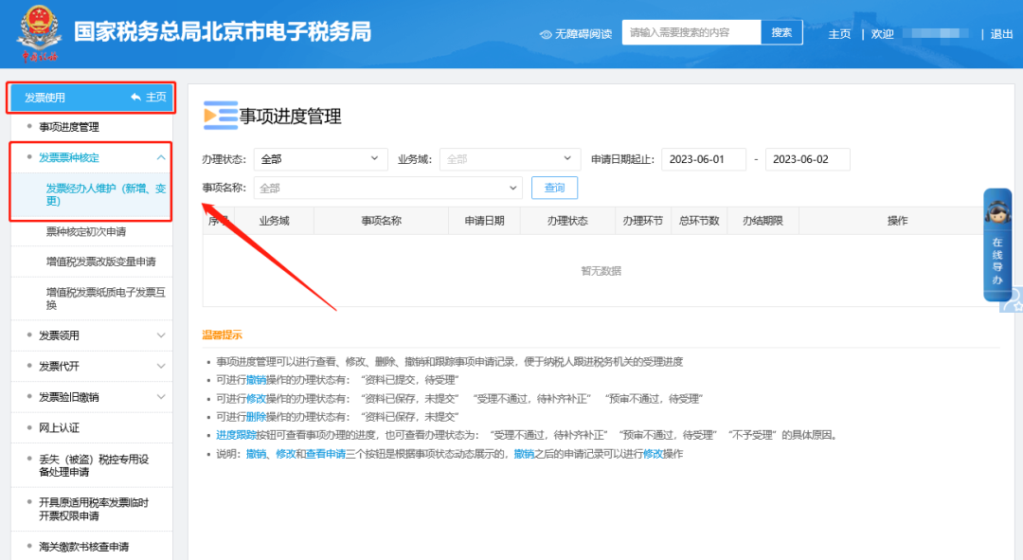
Task: Click the 业务域 column header
Action: point(274,221)
